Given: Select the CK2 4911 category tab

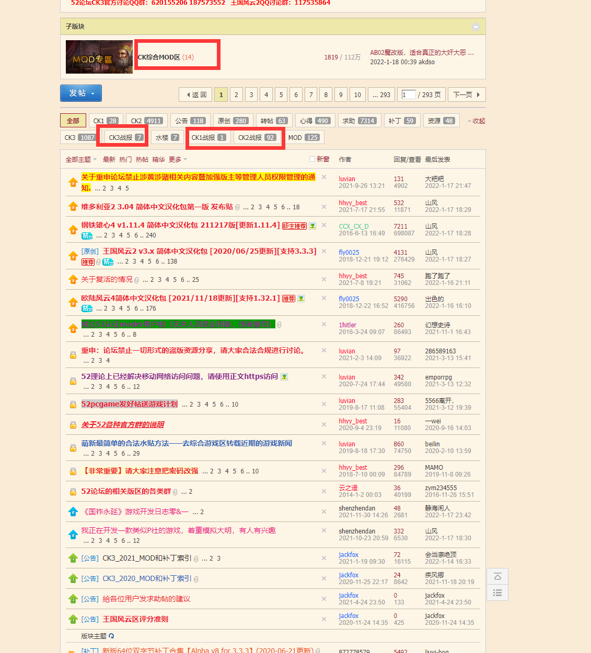Looking at the screenshot, I should coord(147,121).
